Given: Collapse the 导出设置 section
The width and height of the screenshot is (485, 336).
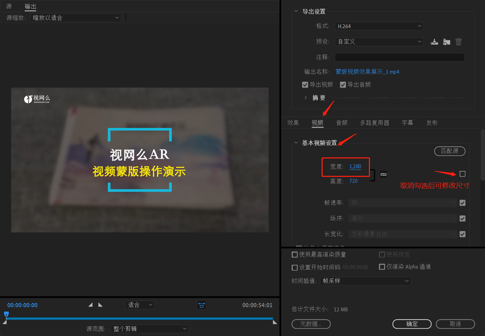Looking at the screenshot, I should (296, 11).
